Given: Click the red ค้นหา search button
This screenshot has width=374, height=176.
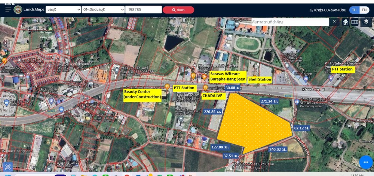Looking at the screenshot, I should (178, 10).
